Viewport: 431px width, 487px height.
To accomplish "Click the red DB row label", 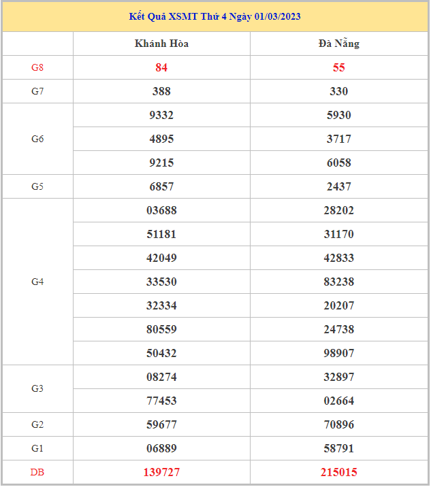I will click(x=37, y=472).
